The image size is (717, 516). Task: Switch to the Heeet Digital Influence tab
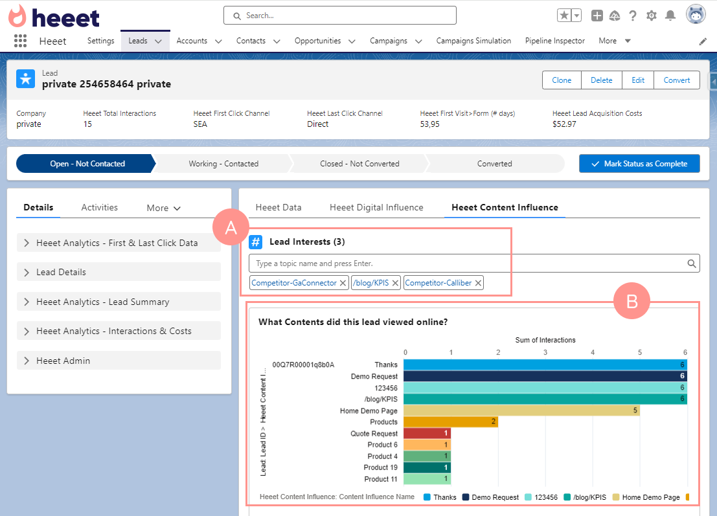pos(376,207)
